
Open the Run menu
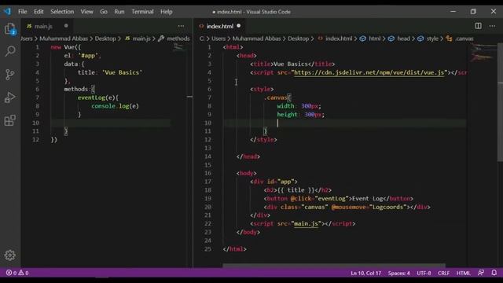coord(119,12)
